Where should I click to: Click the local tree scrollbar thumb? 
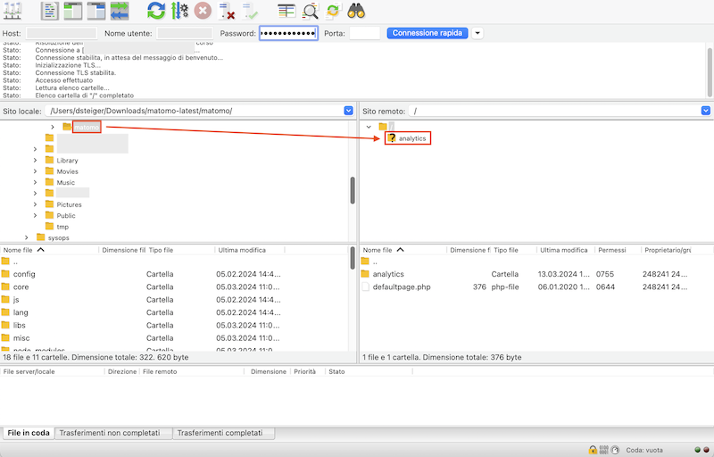[353, 190]
